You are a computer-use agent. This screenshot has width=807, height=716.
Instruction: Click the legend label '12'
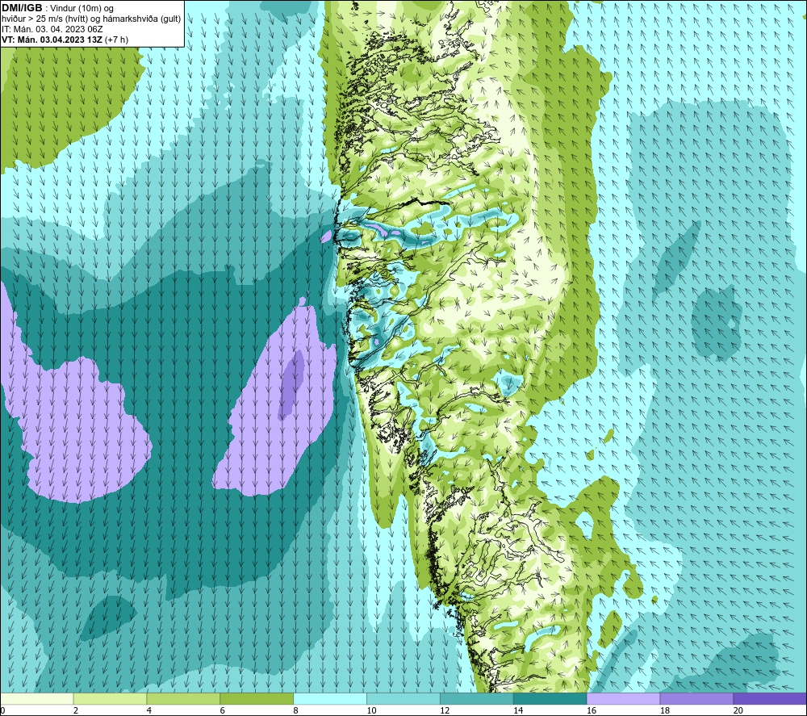click(445, 711)
